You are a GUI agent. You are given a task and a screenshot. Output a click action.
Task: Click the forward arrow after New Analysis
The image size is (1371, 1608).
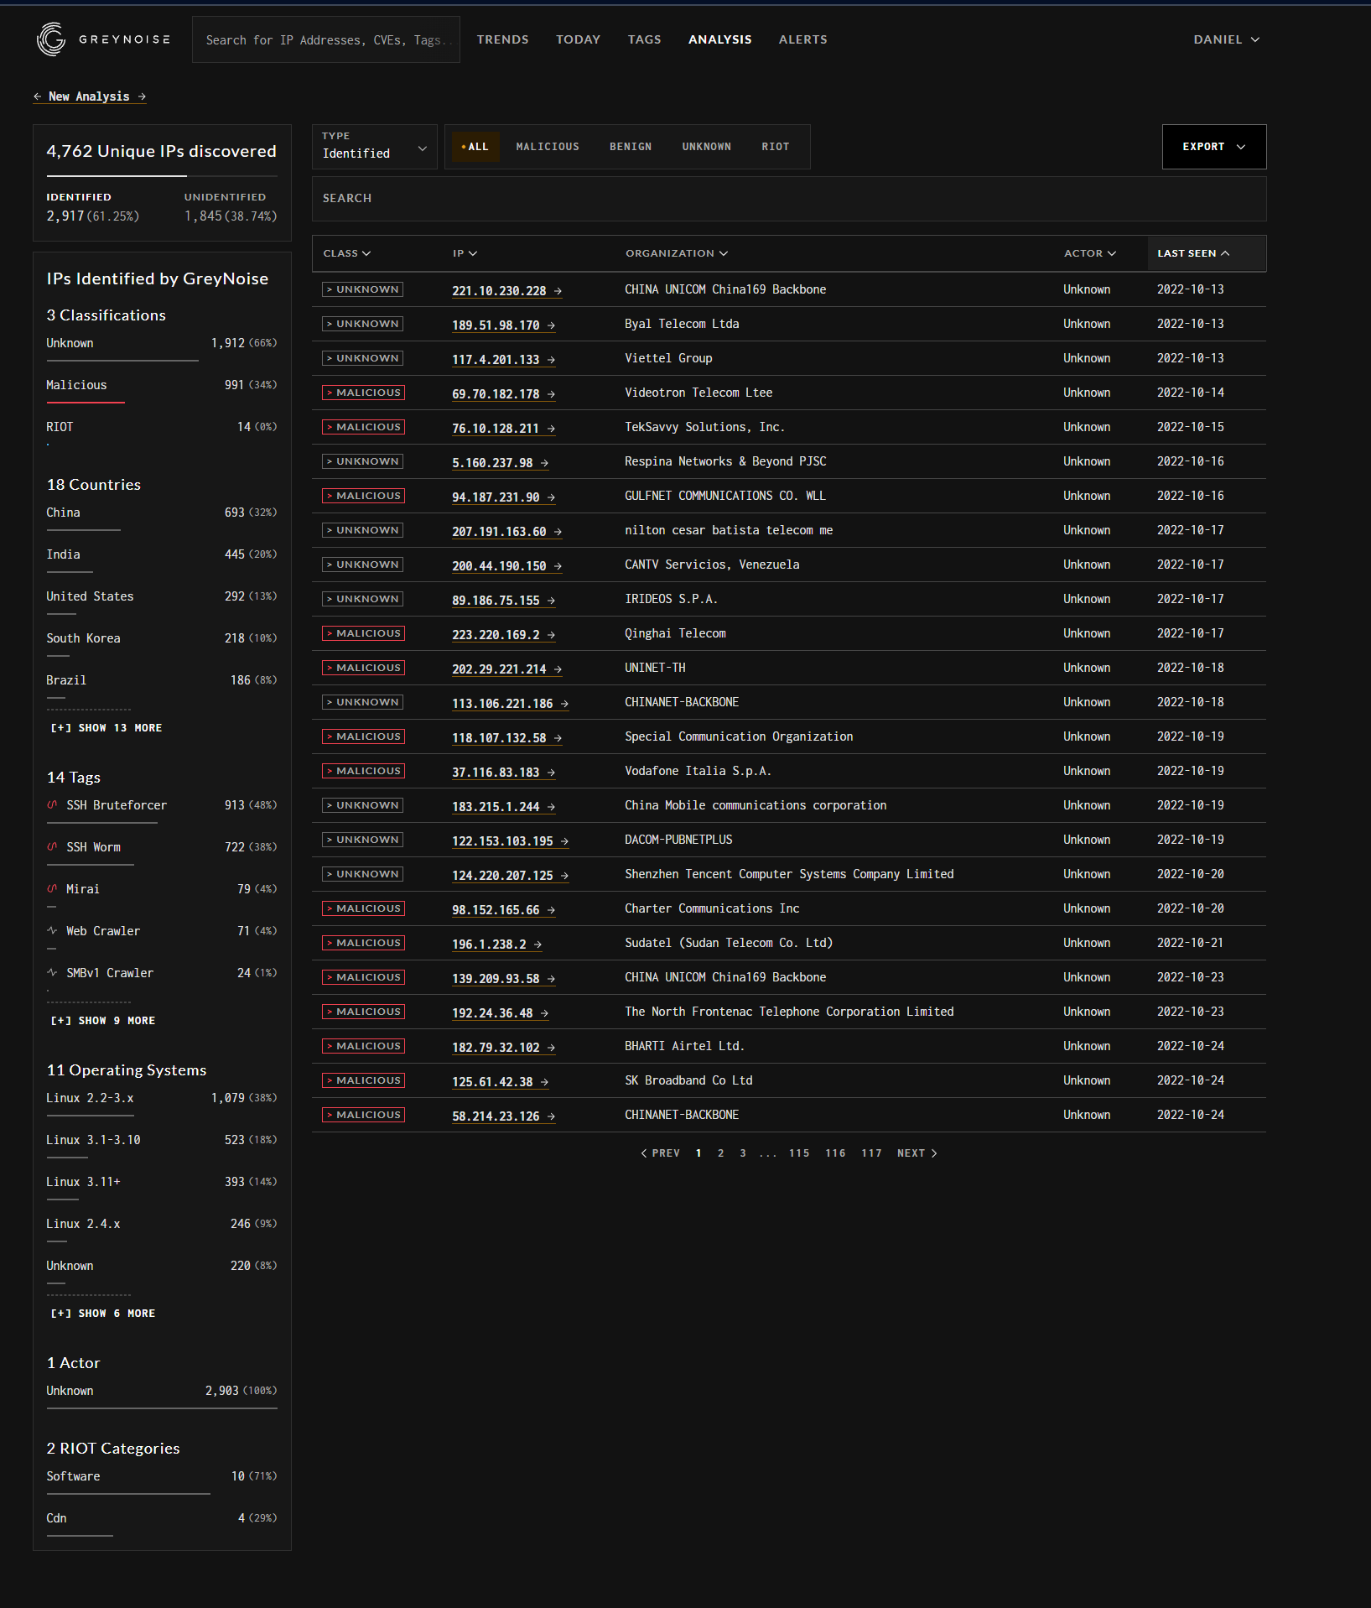click(142, 96)
